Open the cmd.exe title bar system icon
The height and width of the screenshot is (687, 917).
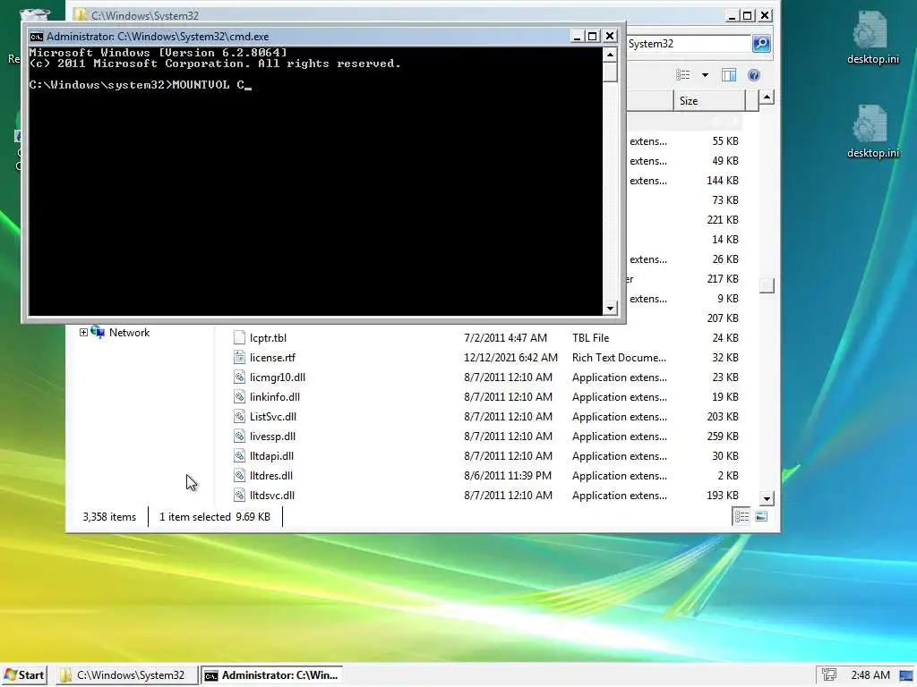click(36, 36)
